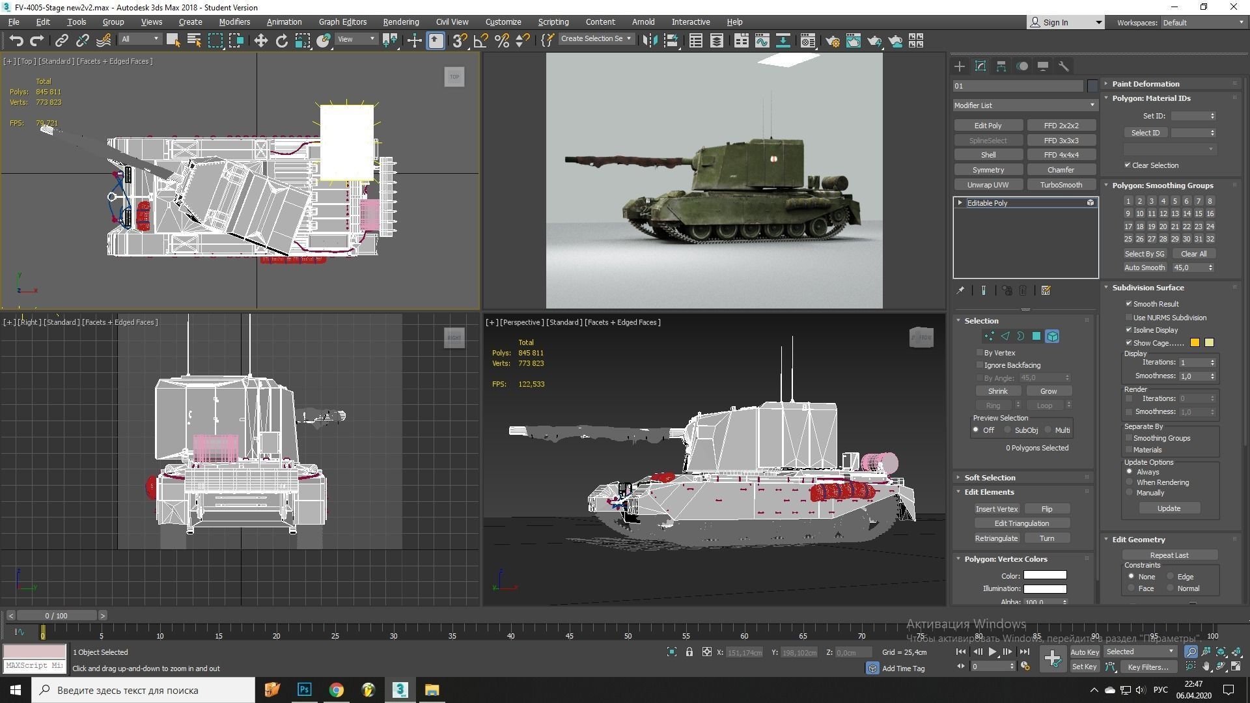This screenshot has width=1250, height=703.
Task: Click the vertex Color white swatch
Action: pos(1045,575)
